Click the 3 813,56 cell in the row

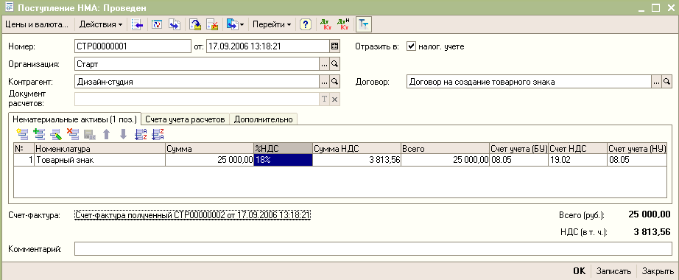point(357,160)
